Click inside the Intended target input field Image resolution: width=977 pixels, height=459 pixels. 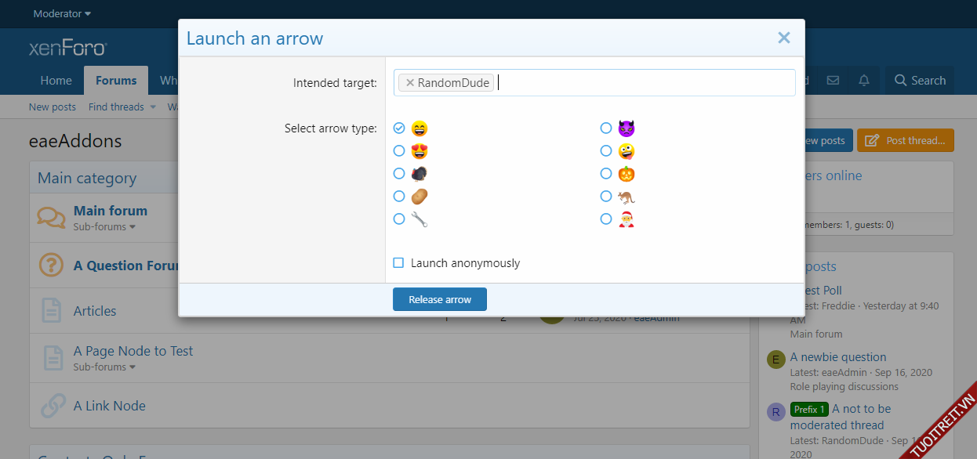(x=643, y=83)
